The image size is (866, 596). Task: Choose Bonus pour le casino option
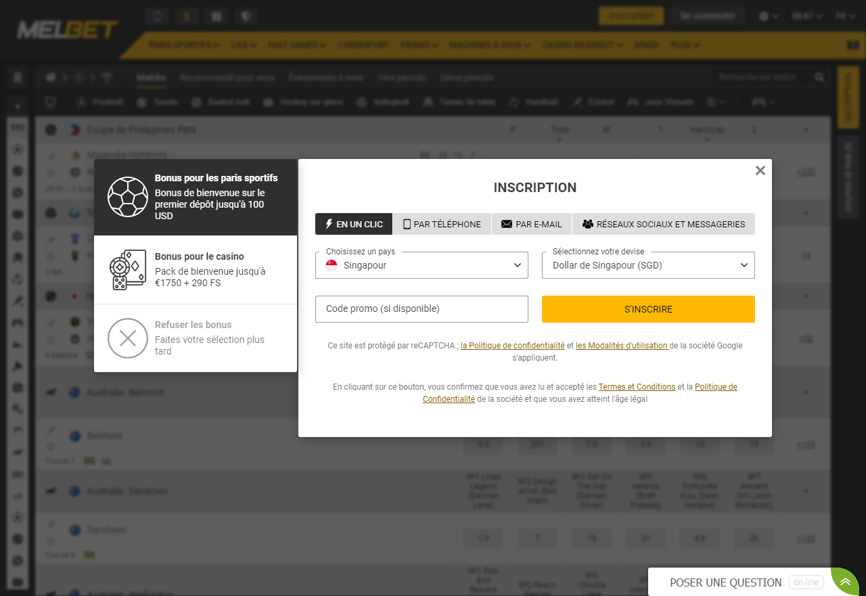[x=196, y=270]
